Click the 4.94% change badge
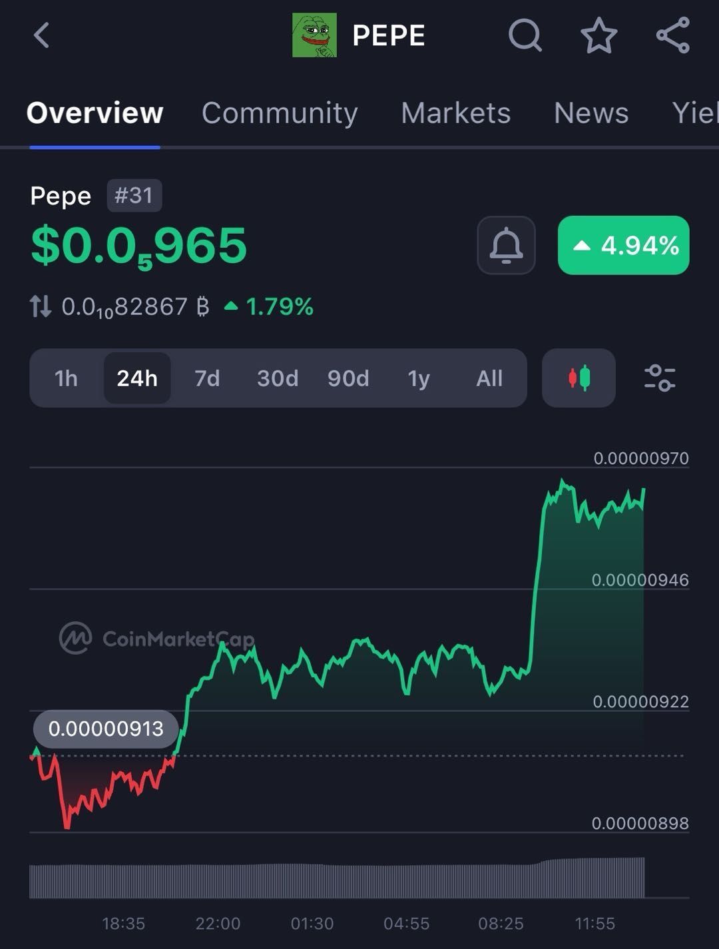 click(x=623, y=246)
